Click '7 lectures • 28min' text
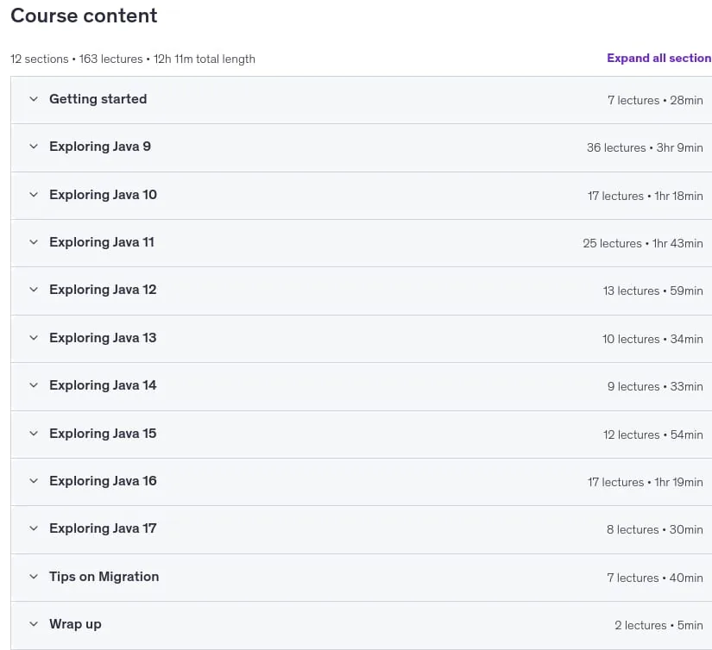 coord(655,100)
